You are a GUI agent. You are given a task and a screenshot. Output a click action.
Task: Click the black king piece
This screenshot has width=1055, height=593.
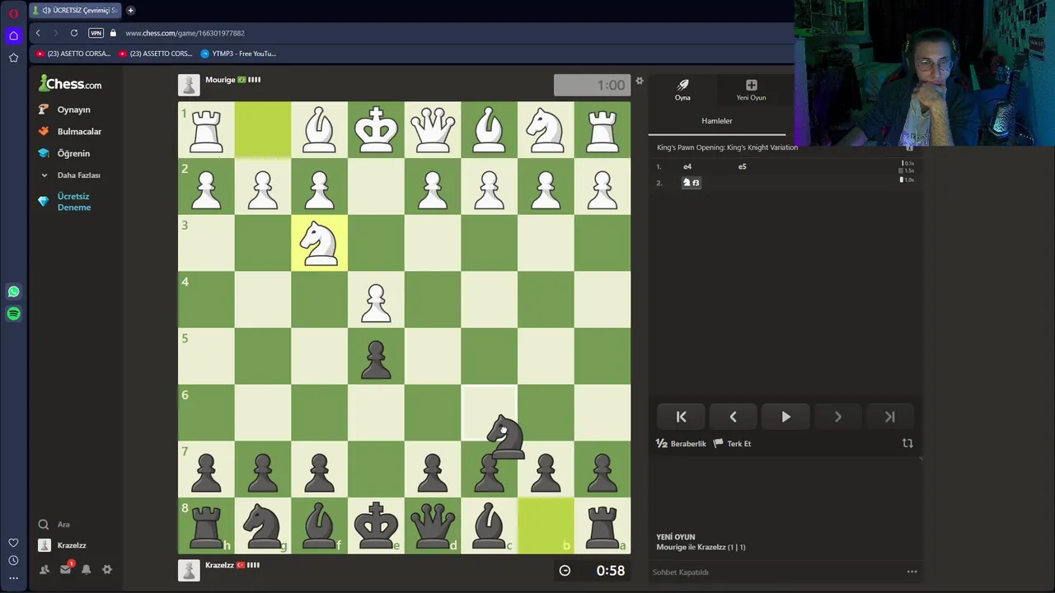pyautogui.click(x=376, y=525)
